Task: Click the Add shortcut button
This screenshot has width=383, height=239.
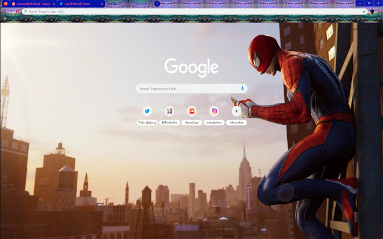Action: point(236,115)
